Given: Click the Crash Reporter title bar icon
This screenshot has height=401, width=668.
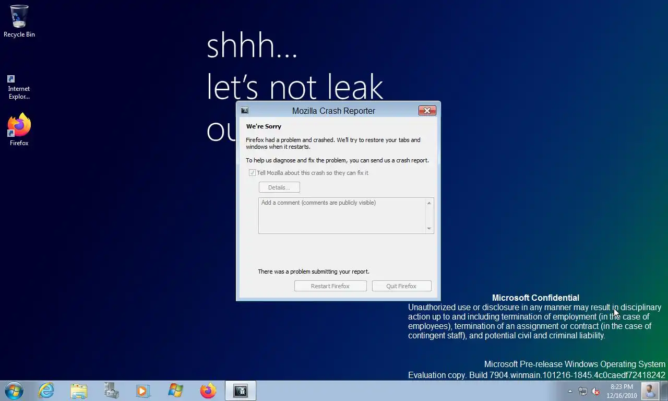Looking at the screenshot, I should pyautogui.click(x=245, y=111).
